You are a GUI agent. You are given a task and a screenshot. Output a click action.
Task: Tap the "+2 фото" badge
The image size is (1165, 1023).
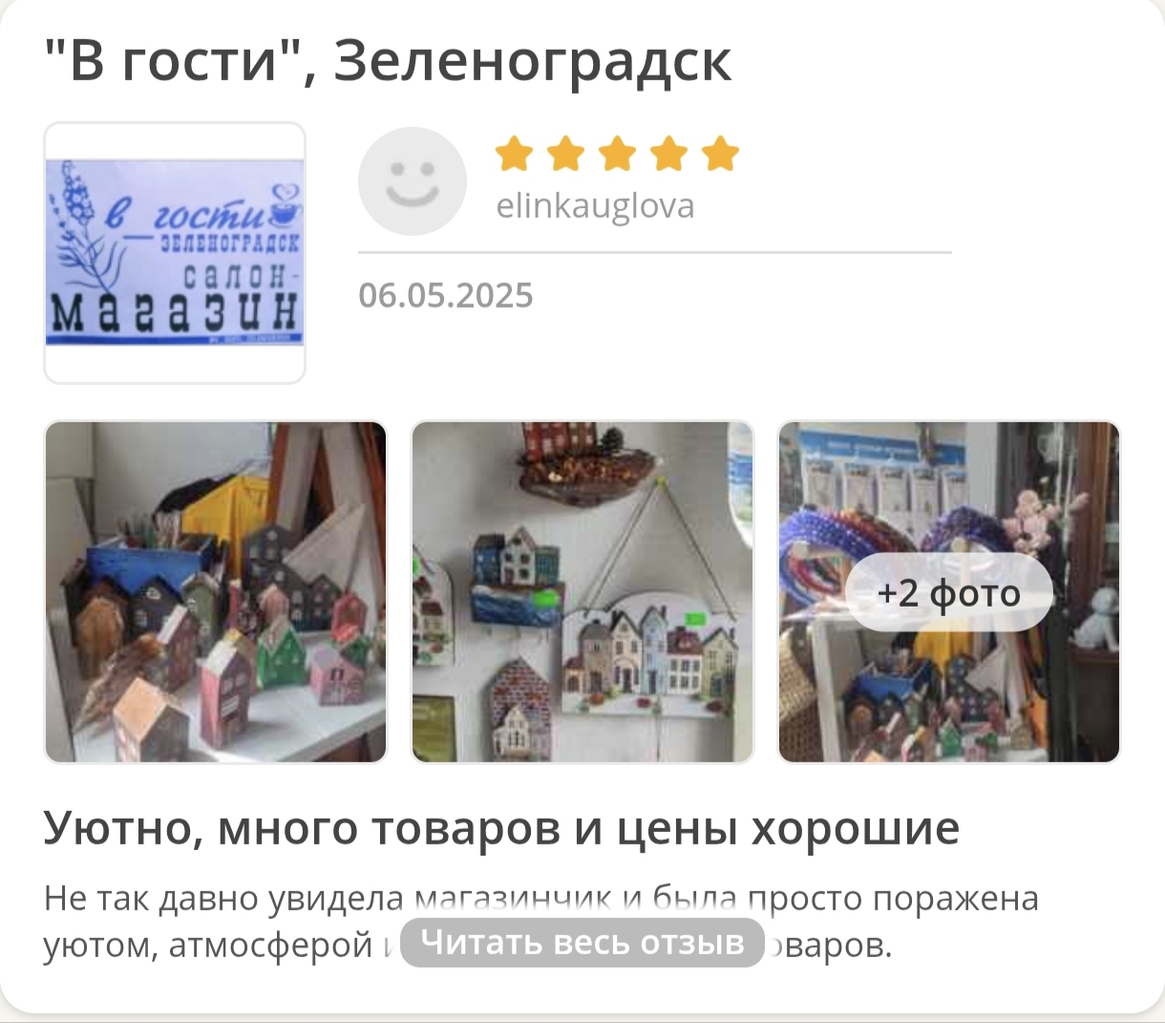[x=949, y=593]
